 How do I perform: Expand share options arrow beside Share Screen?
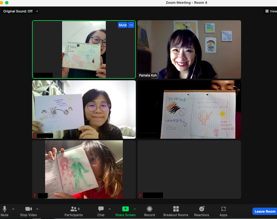tap(134, 209)
